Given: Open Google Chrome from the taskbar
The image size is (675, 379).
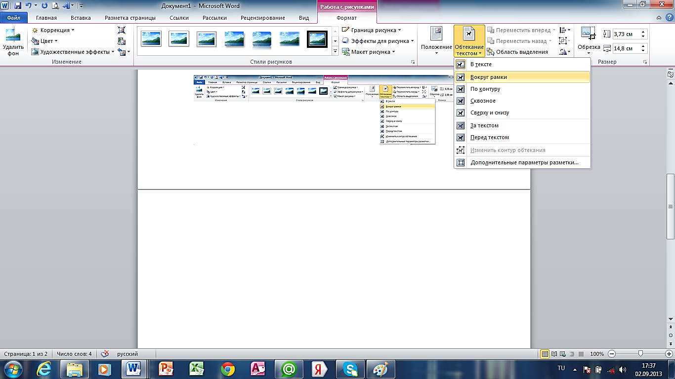Looking at the screenshot, I should coord(227,369).
